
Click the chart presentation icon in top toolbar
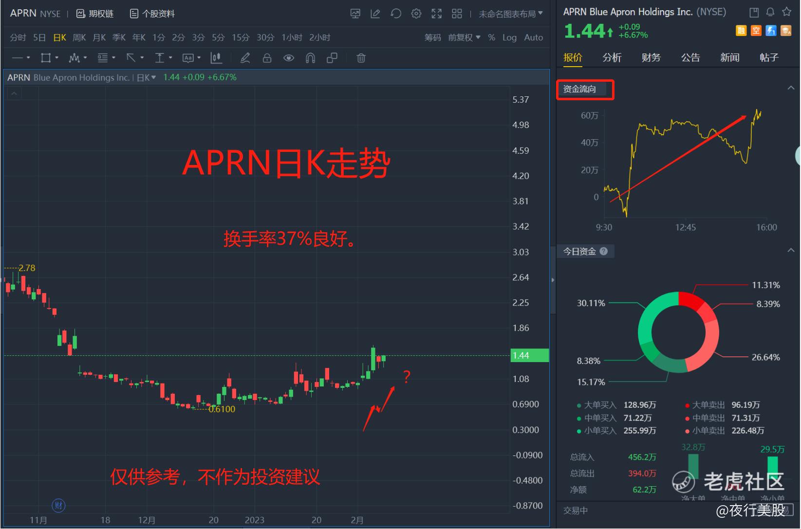click(x=355, y=14)
